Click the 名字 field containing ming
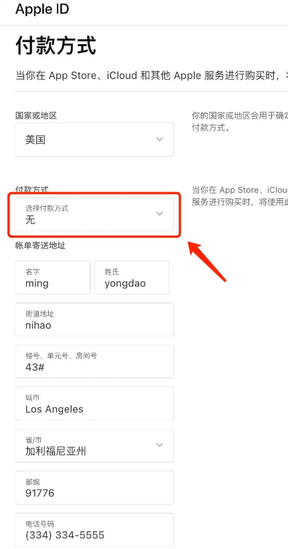The height and width of the screenshot is (549, 288). (x=52, y=277)
